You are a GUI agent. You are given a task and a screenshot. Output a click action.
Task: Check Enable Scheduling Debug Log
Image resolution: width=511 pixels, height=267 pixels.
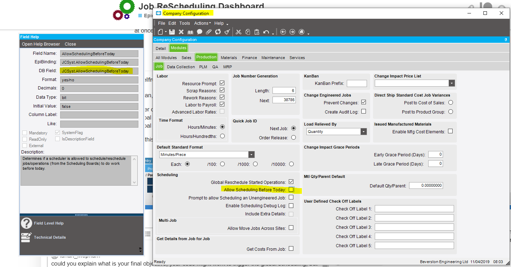[291, 205]
